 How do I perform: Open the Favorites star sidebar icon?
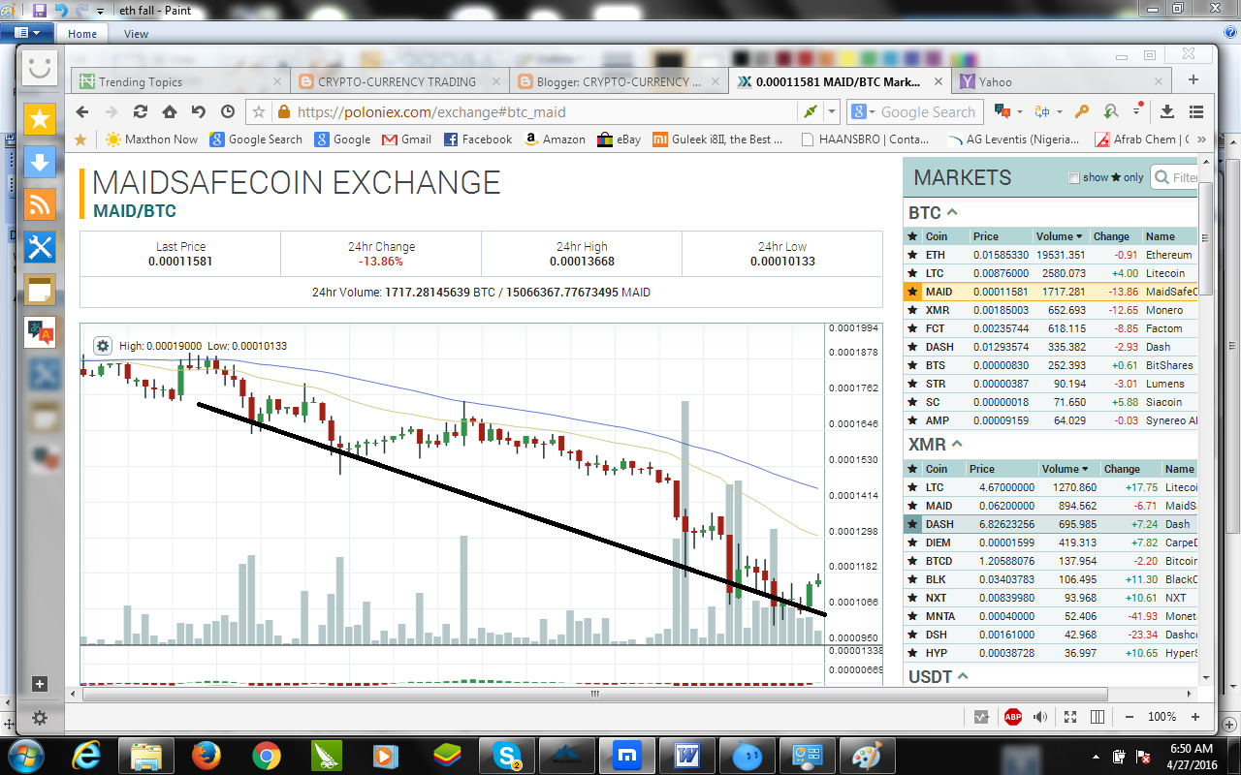tap(40, 120)
